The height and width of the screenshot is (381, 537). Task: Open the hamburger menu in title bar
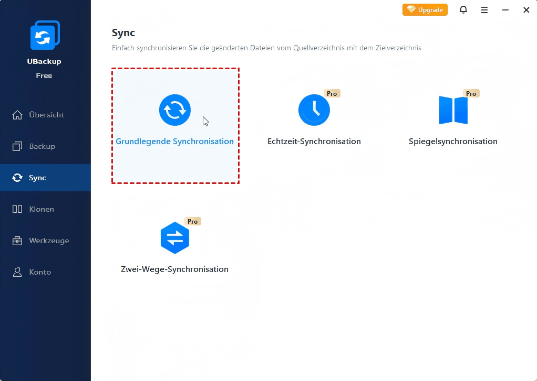(x=484, y=10)
